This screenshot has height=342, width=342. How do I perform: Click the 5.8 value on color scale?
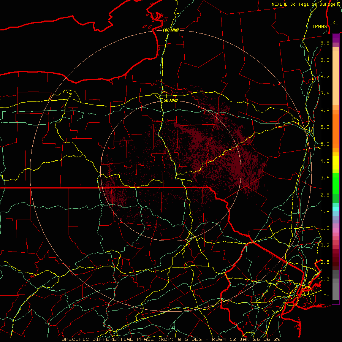click(x=325, y=127)
